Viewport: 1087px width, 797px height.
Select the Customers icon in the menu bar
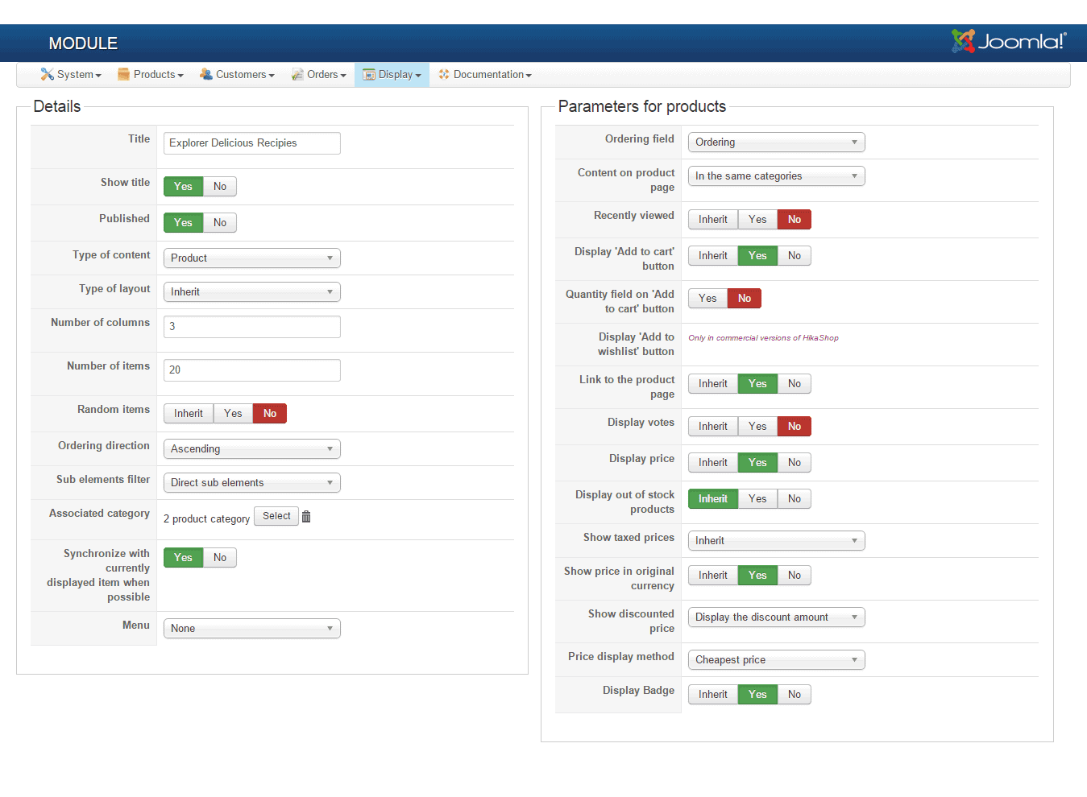pyautogui.click(x=206, y=74)
